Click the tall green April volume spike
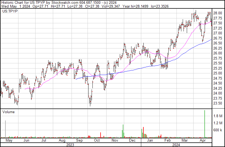Viewport: 225px width, 147px height. [205, 124]
